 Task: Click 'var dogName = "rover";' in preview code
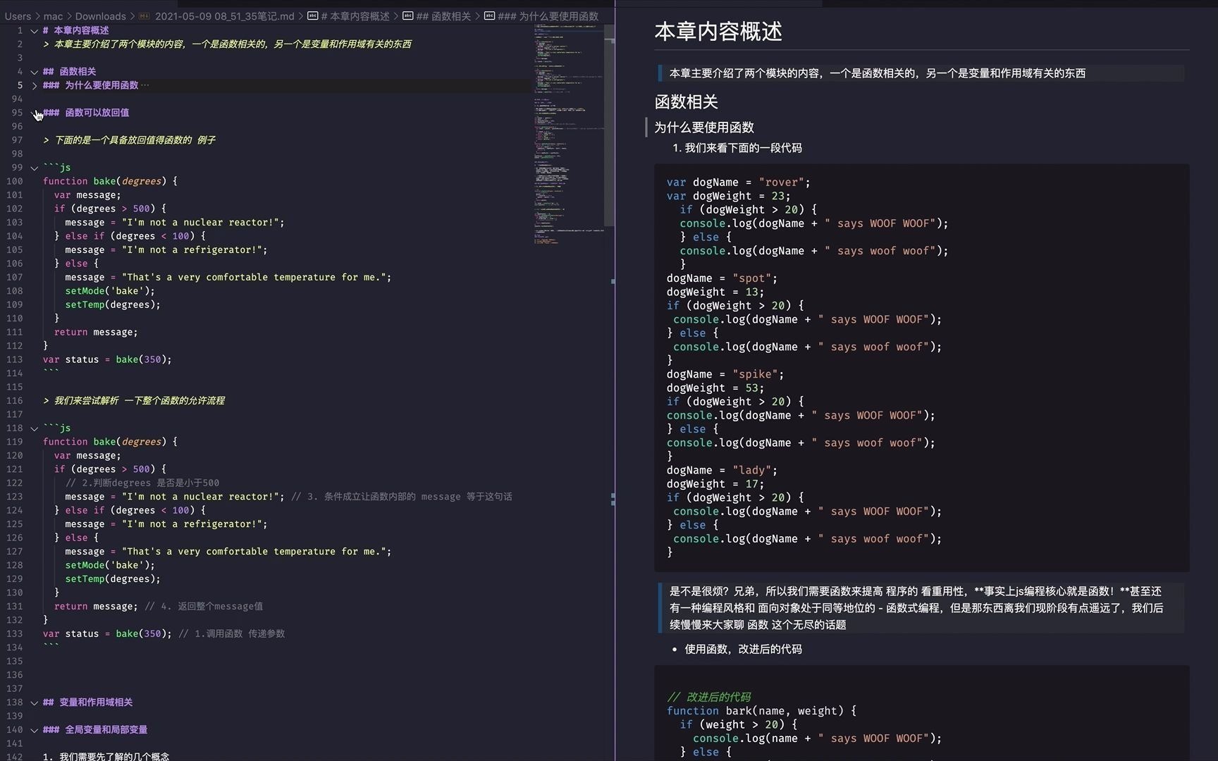pos(739,182)
